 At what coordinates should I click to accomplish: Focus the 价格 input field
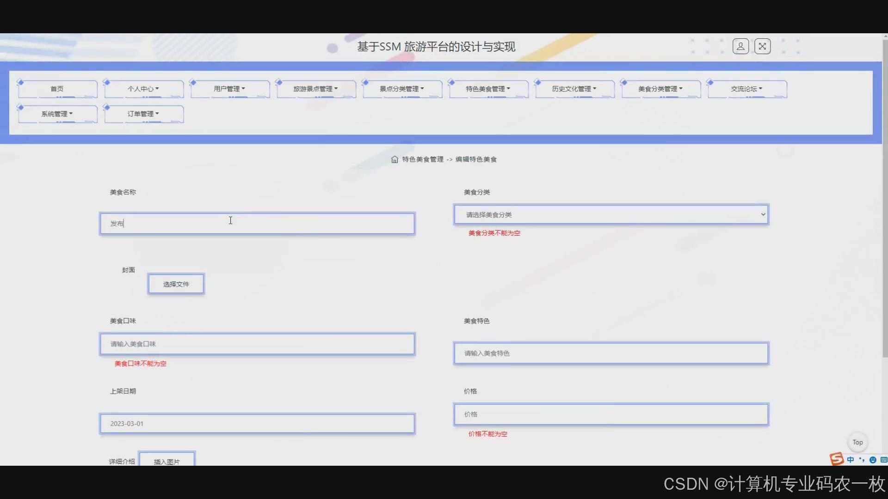[611, 414]
